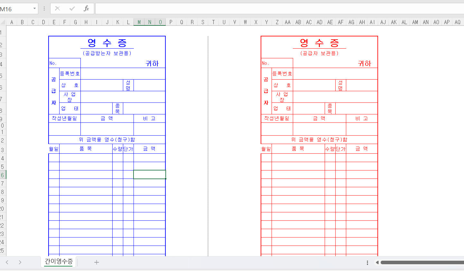
Task: Click the blue 등록번호 label
Action: [70, 73]
